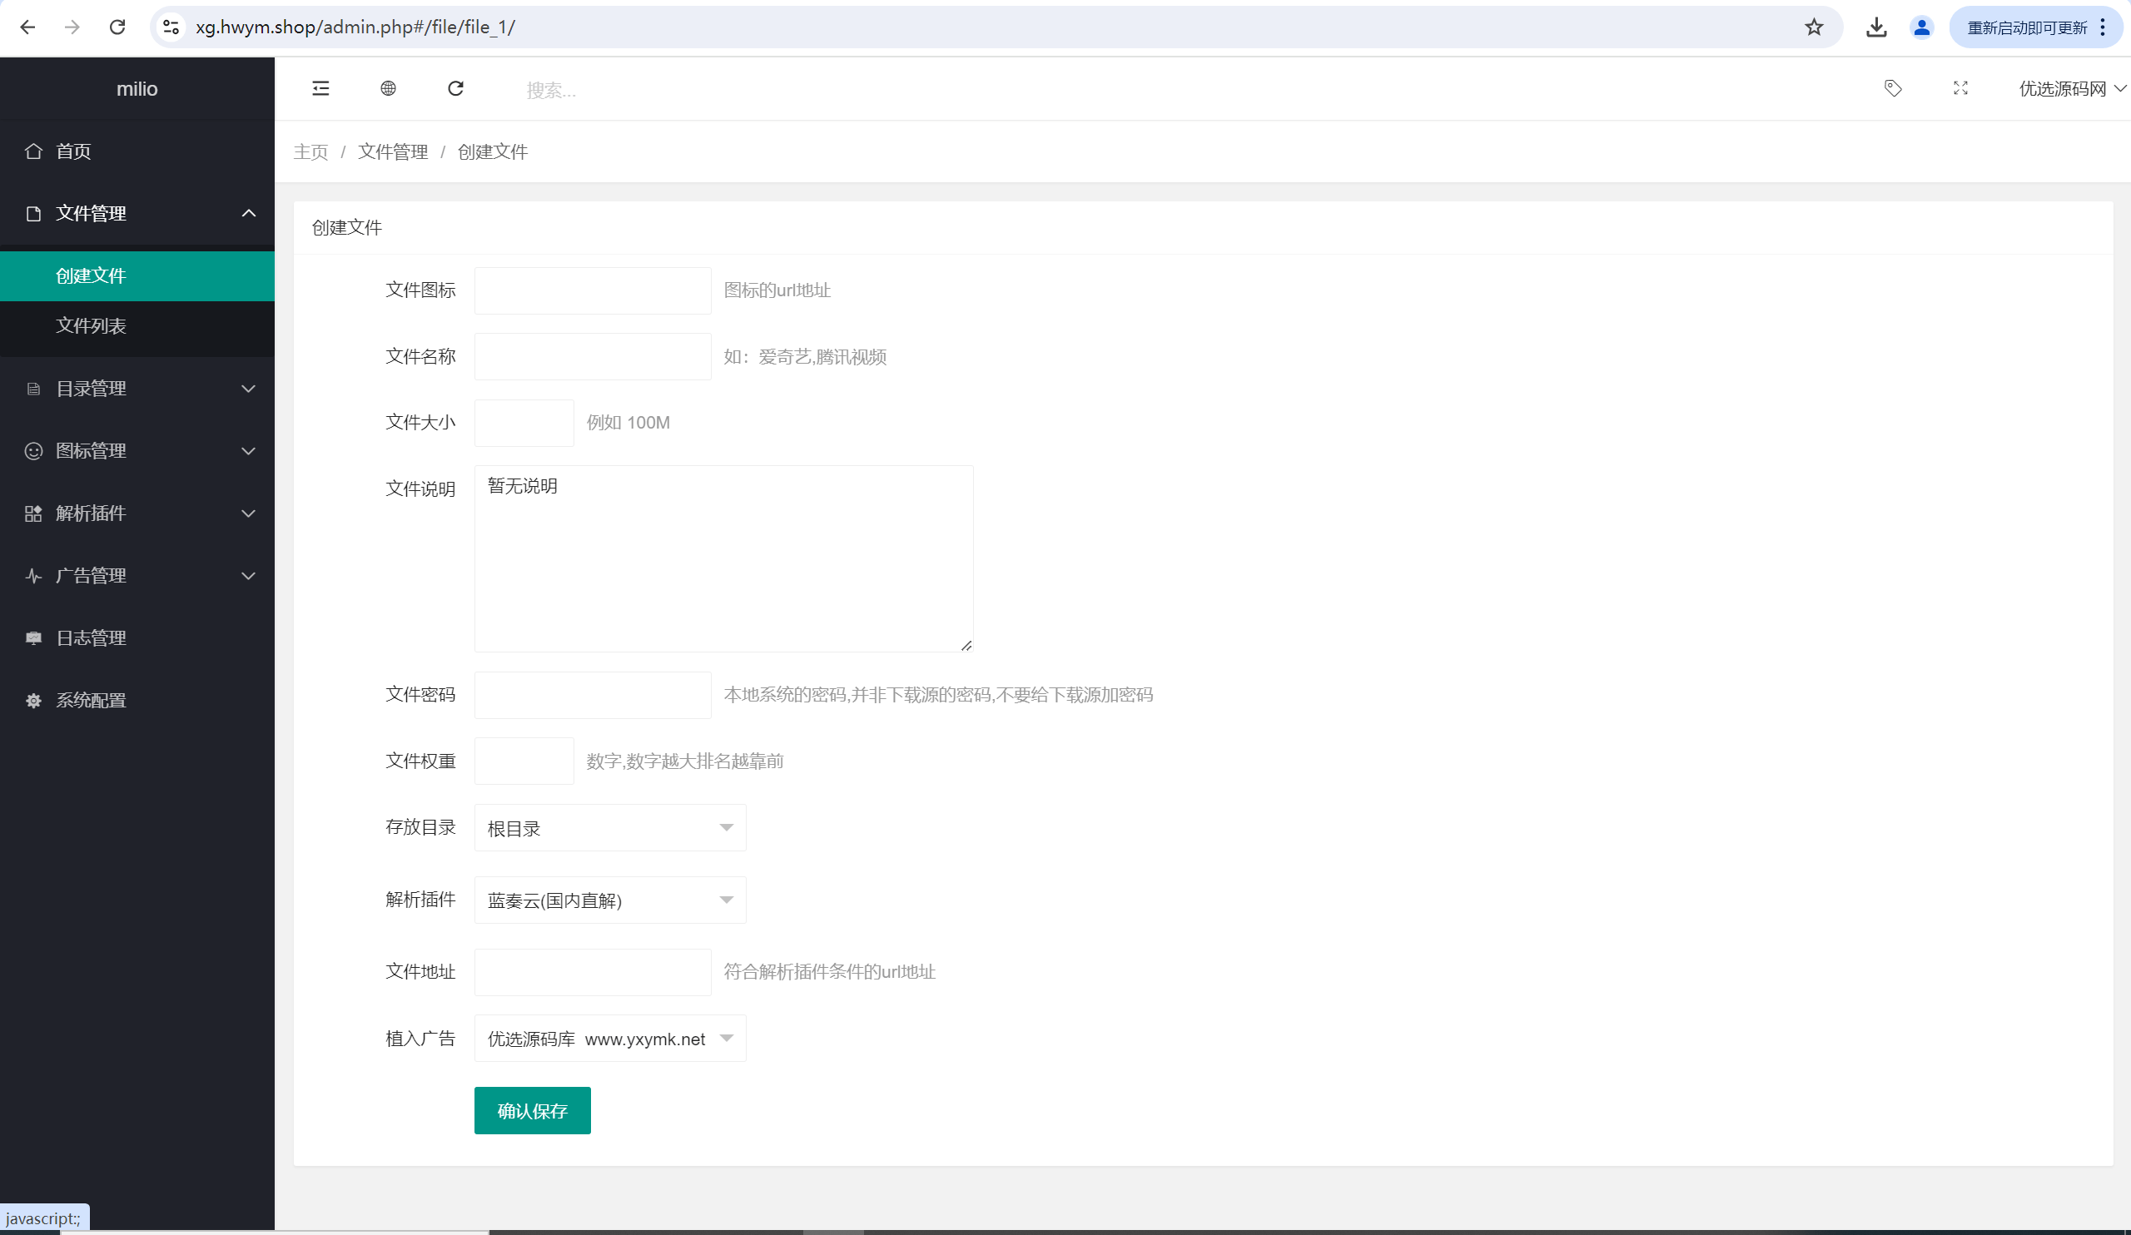This screenshot has width=2131, height=1235.
Task: Click the 文件权重 input field
Action: point(524,761)
